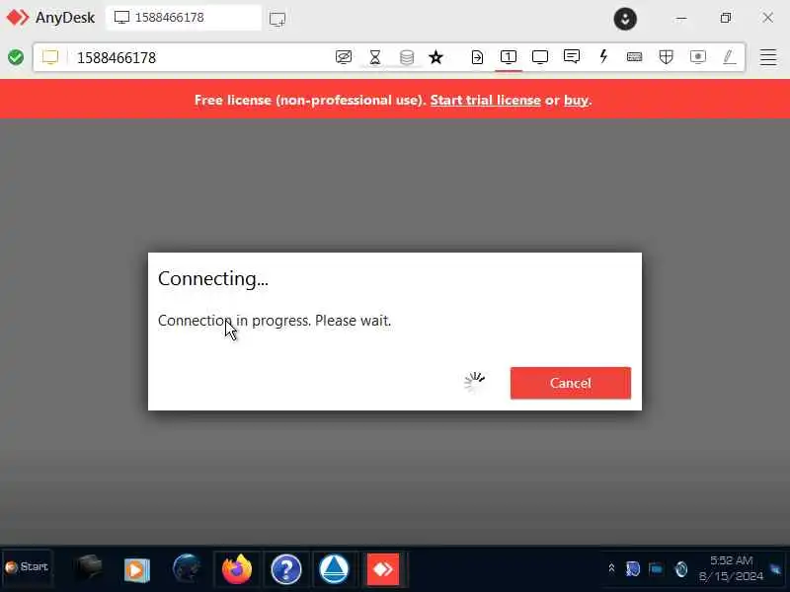This screenshot has width=790, height=592.
Task: Open a new session tab
Action: point(277,19)
